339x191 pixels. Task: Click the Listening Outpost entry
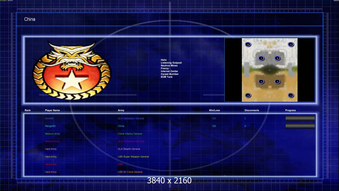point(171,63)
